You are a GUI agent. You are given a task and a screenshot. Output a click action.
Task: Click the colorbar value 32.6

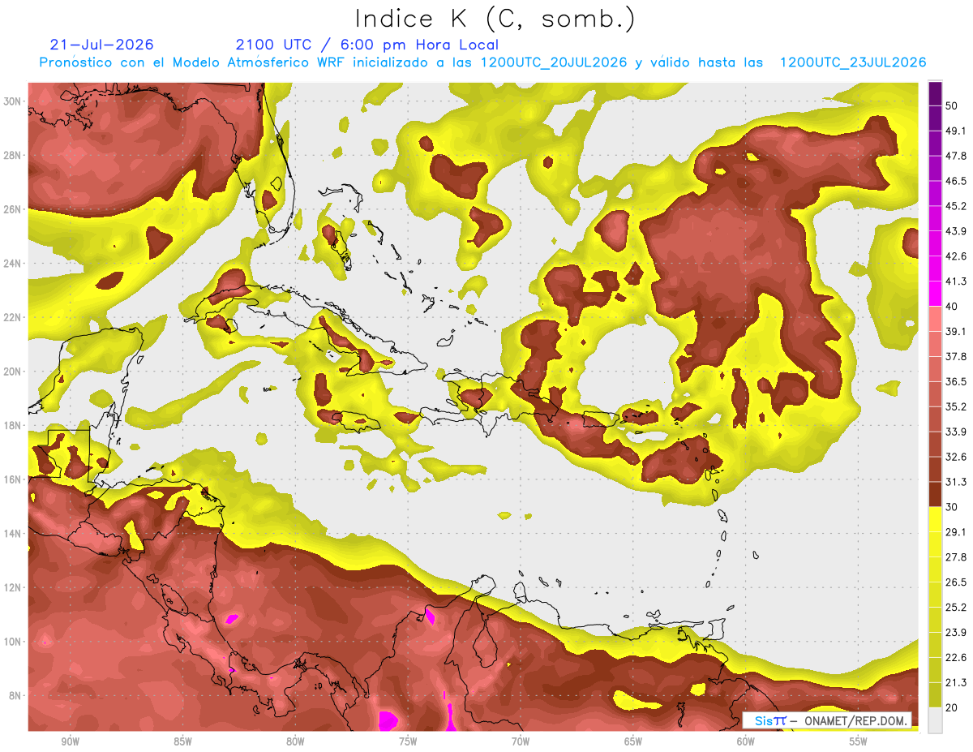click(x=956, y=457)
